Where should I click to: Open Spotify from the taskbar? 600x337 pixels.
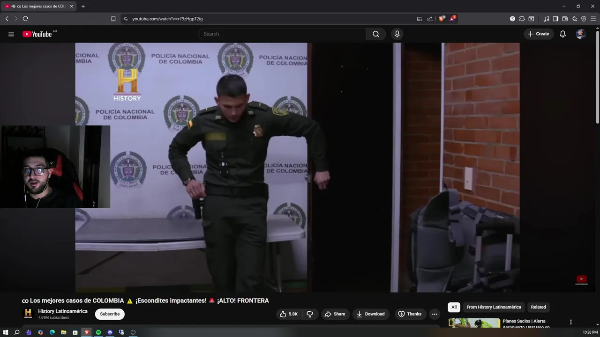pos(98,332)
